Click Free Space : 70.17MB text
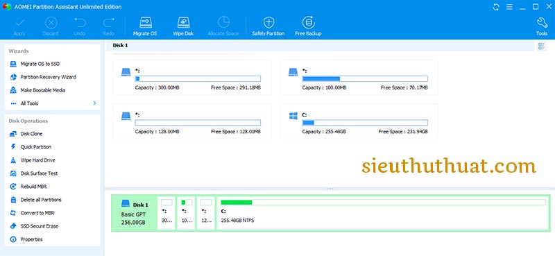 (x=404, y=87)
